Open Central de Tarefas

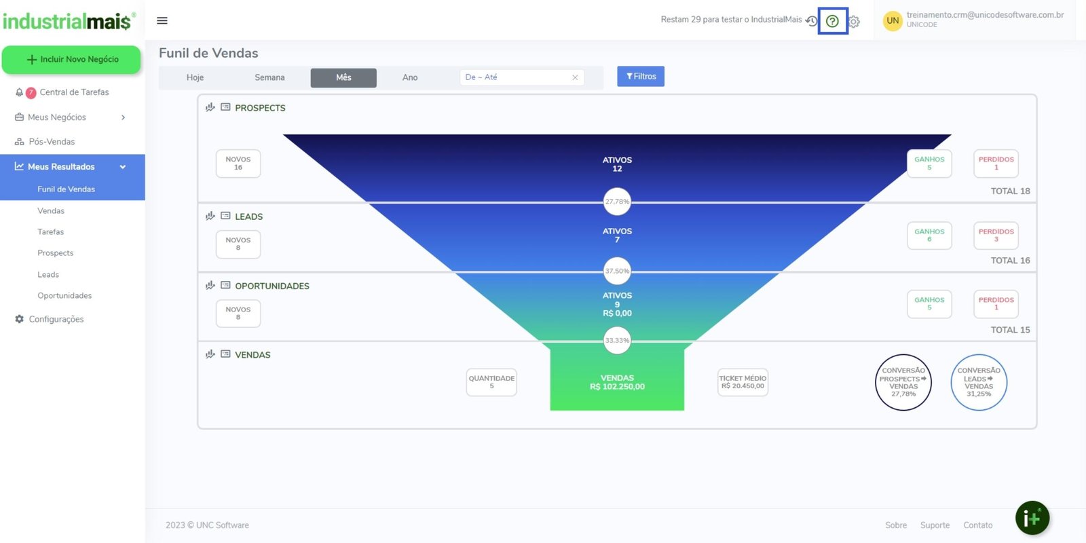pos(74,92)
